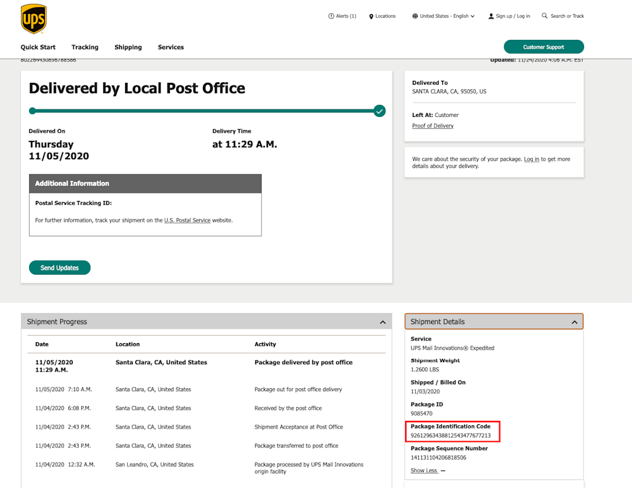Click the globe icon beside United States - English
The image size is (632, 488).
[415, 16]
